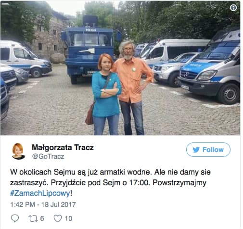Open the #ZamachLipcowy hashtag

point(40,193)
